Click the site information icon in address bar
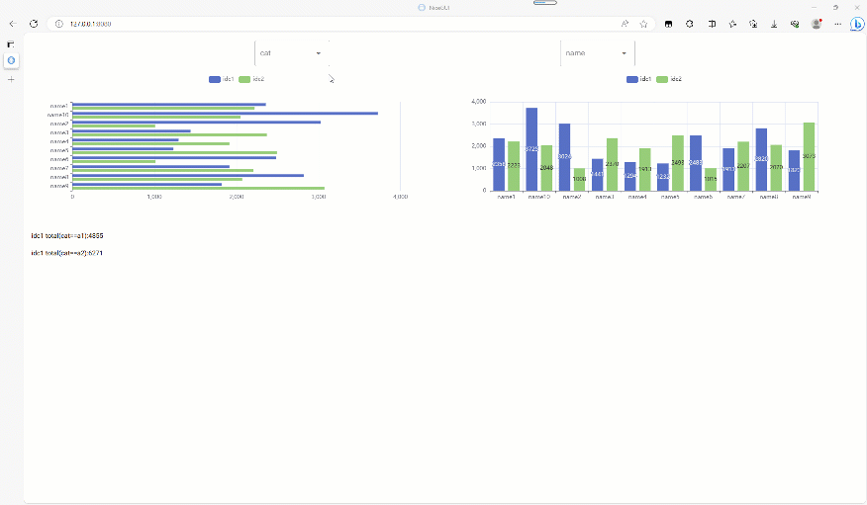This screenshot has width=867, height=505. 58,24
